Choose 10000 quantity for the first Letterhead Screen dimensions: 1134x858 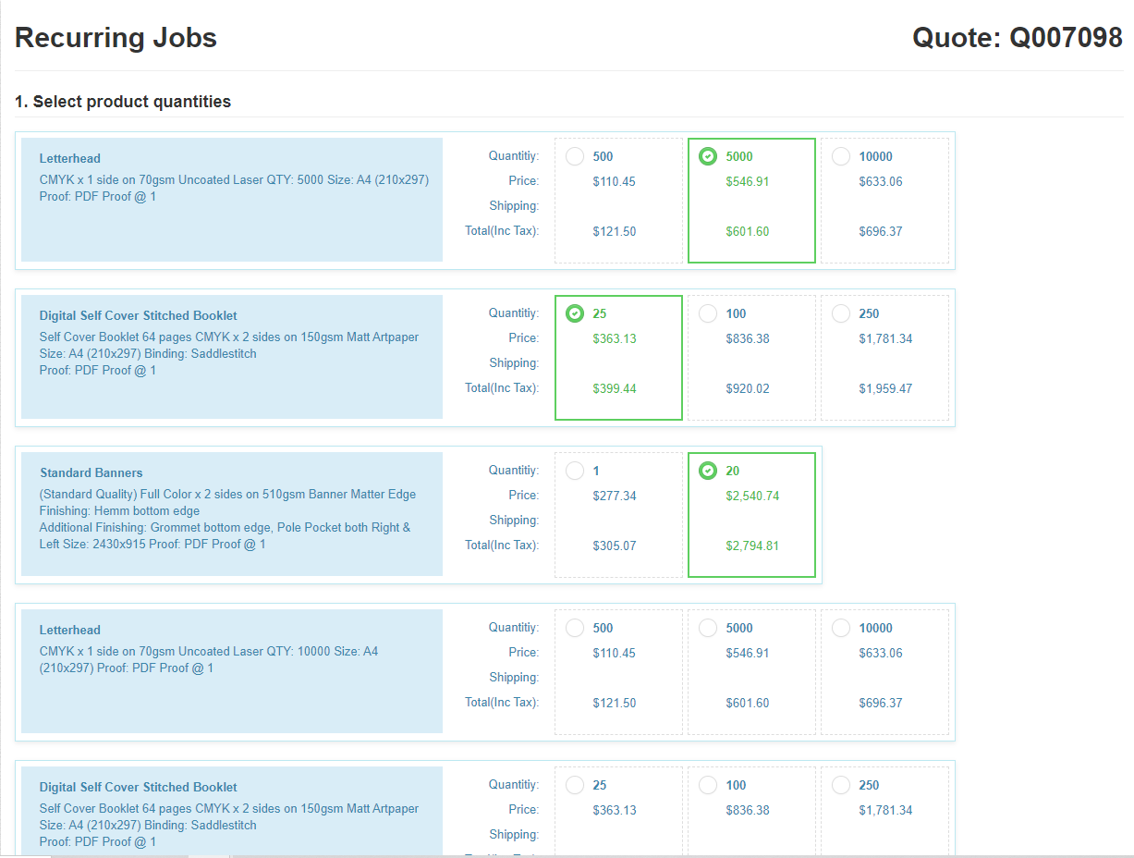pos(841,156)
